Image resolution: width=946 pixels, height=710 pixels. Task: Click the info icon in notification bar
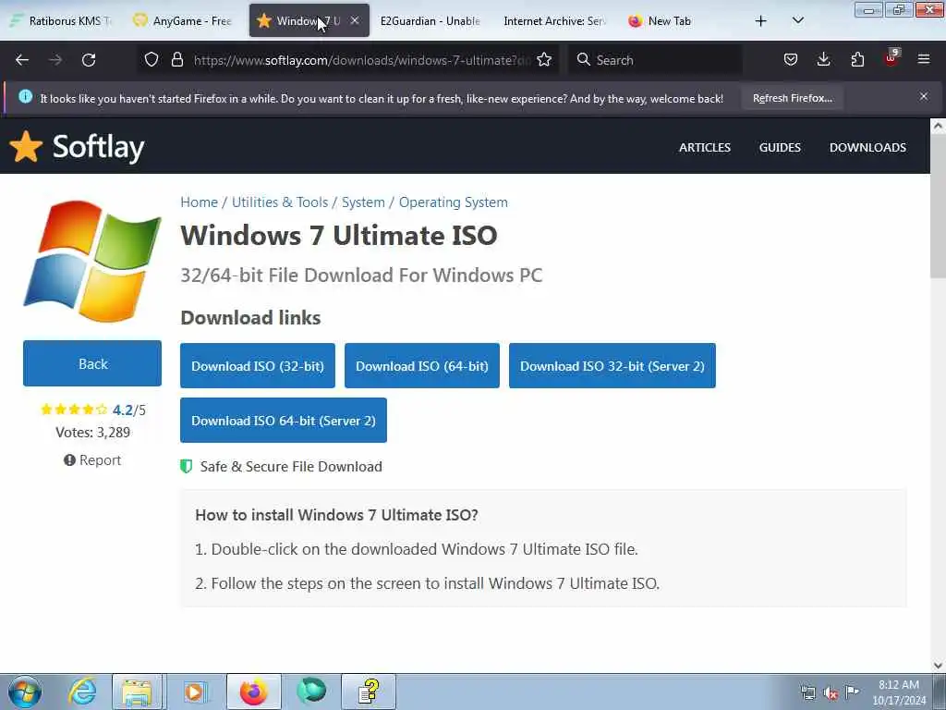pos(25,96)
